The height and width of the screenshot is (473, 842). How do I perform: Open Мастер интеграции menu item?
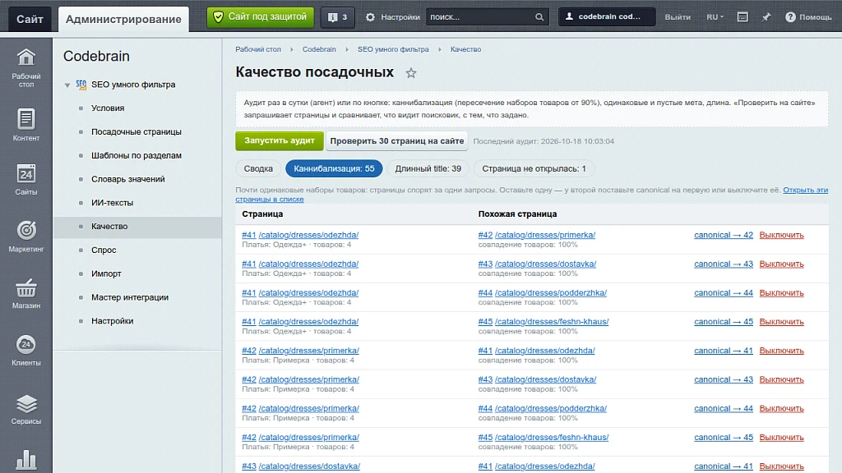pos(130,297)
